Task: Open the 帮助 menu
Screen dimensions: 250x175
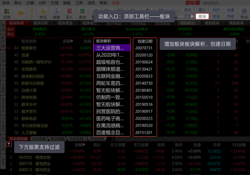Action: click(103, 3)
